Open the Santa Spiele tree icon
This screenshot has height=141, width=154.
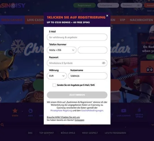tap(139, 113)
